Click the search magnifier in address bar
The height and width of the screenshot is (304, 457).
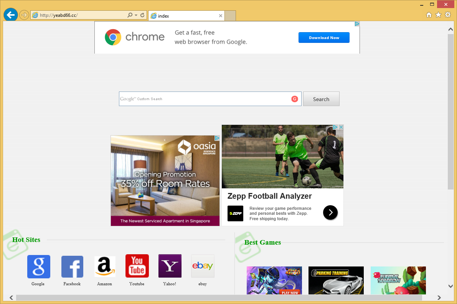click(x=130, y=15)
